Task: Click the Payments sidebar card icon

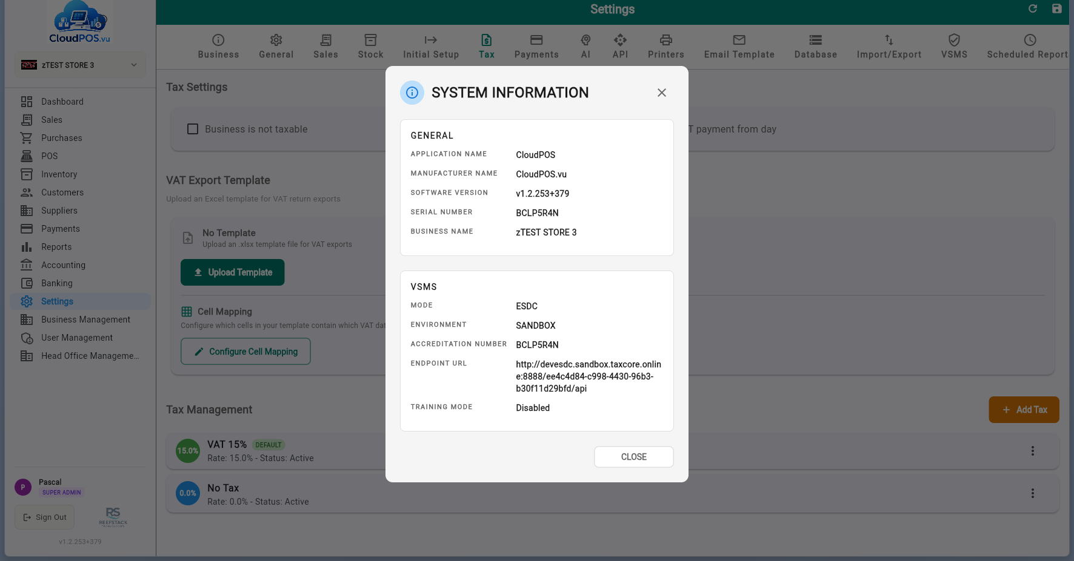Action: (27, 229)
